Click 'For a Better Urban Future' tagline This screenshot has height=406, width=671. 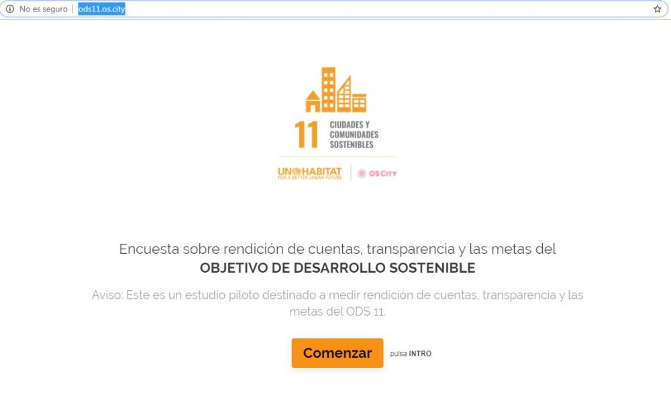(x=309, y=178)
